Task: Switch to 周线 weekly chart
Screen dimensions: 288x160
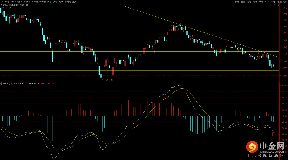Action: [55, 2]
